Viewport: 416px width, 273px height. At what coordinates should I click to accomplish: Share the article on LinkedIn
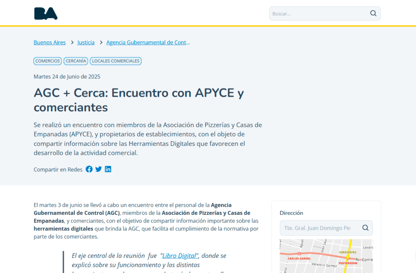(x=108, y=169)
